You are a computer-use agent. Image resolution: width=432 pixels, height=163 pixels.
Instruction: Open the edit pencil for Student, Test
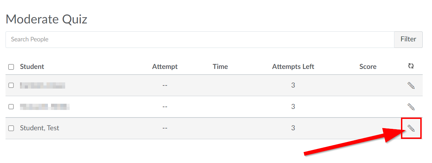point(411,128)
